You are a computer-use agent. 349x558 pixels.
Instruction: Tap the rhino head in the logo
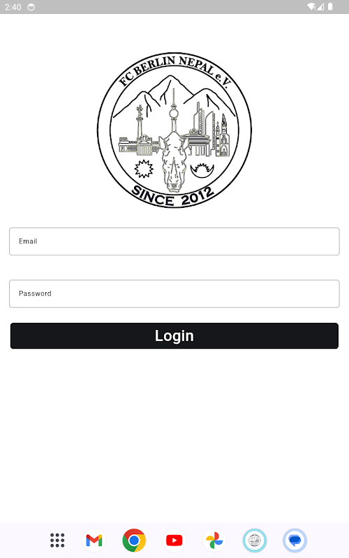(x=173, y=162)
